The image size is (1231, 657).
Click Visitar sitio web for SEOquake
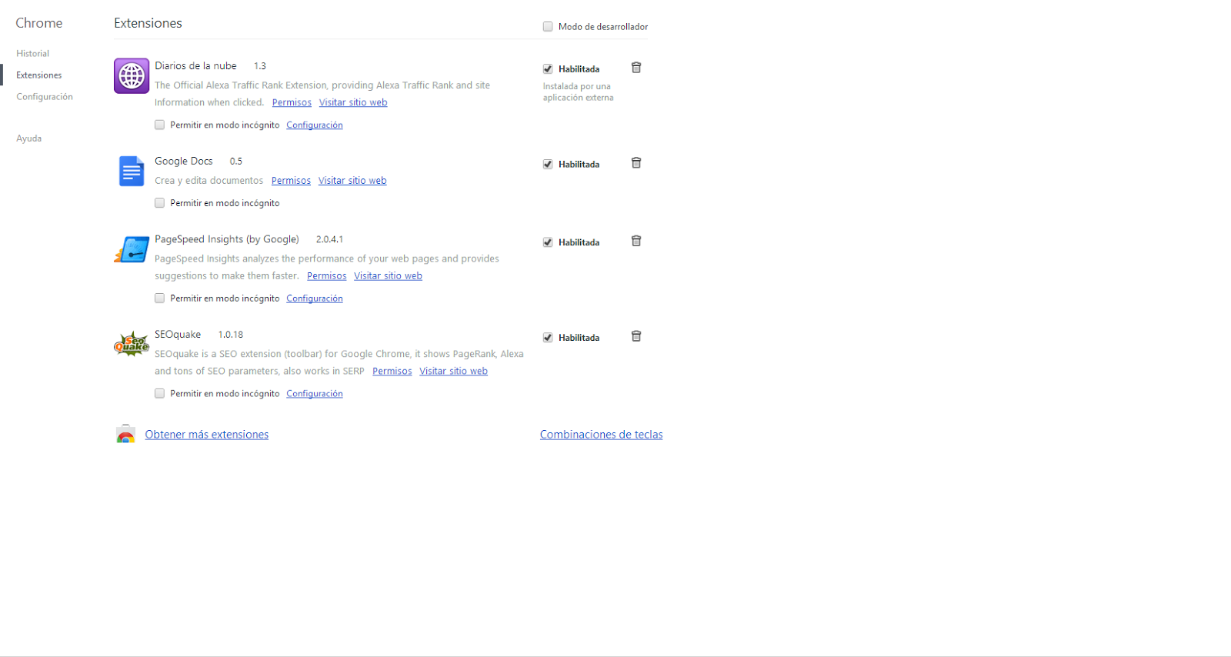pos(453,371)
